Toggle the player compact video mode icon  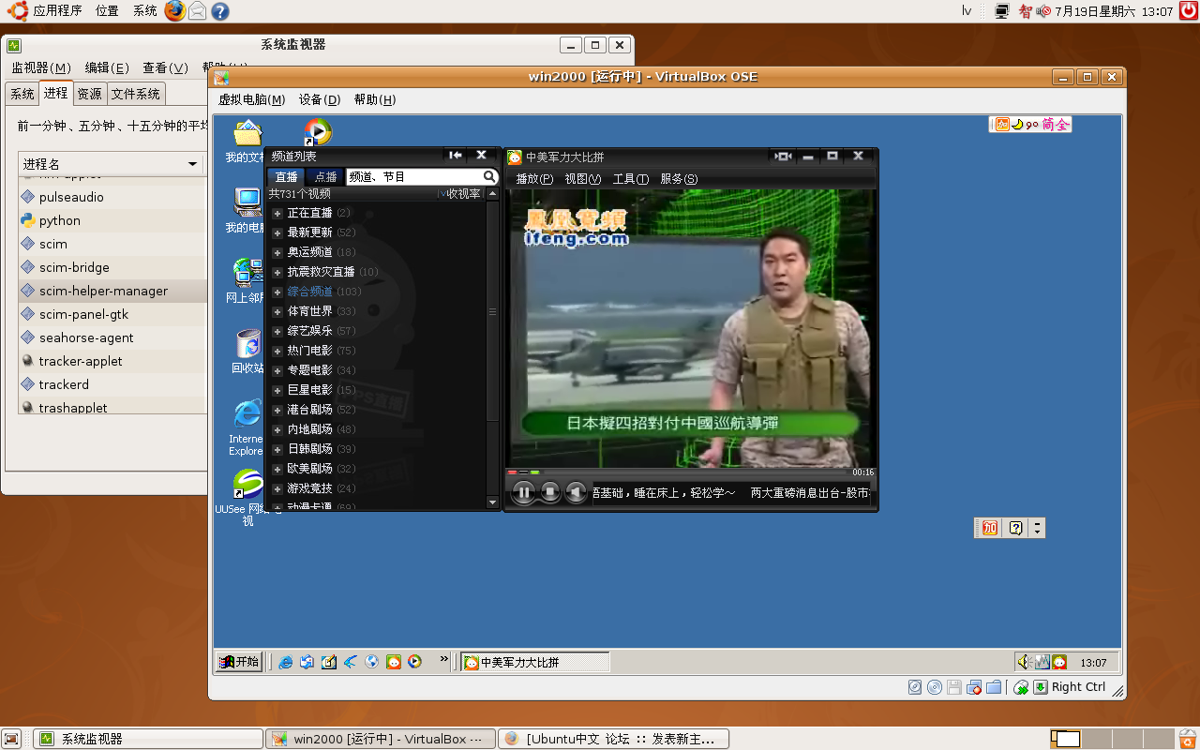tap(783, 157)
